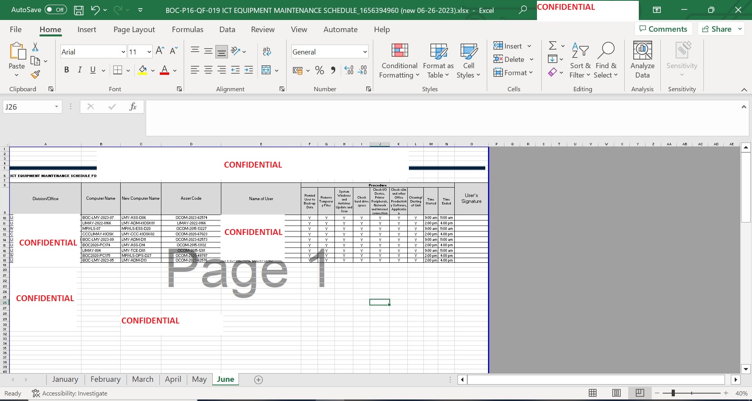Switch to Page Layout view icon

click(616, 393)
